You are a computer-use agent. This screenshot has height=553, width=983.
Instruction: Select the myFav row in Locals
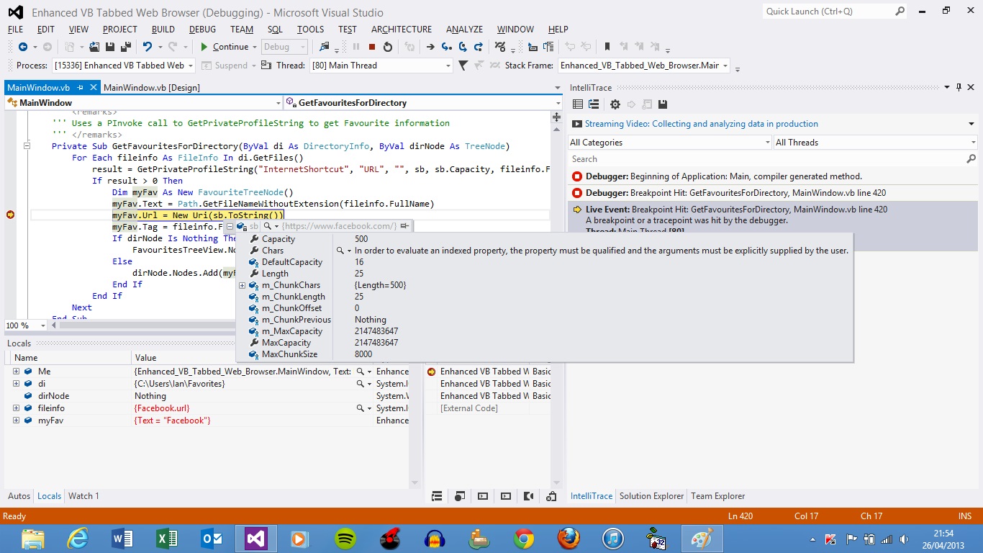(206, 421)
